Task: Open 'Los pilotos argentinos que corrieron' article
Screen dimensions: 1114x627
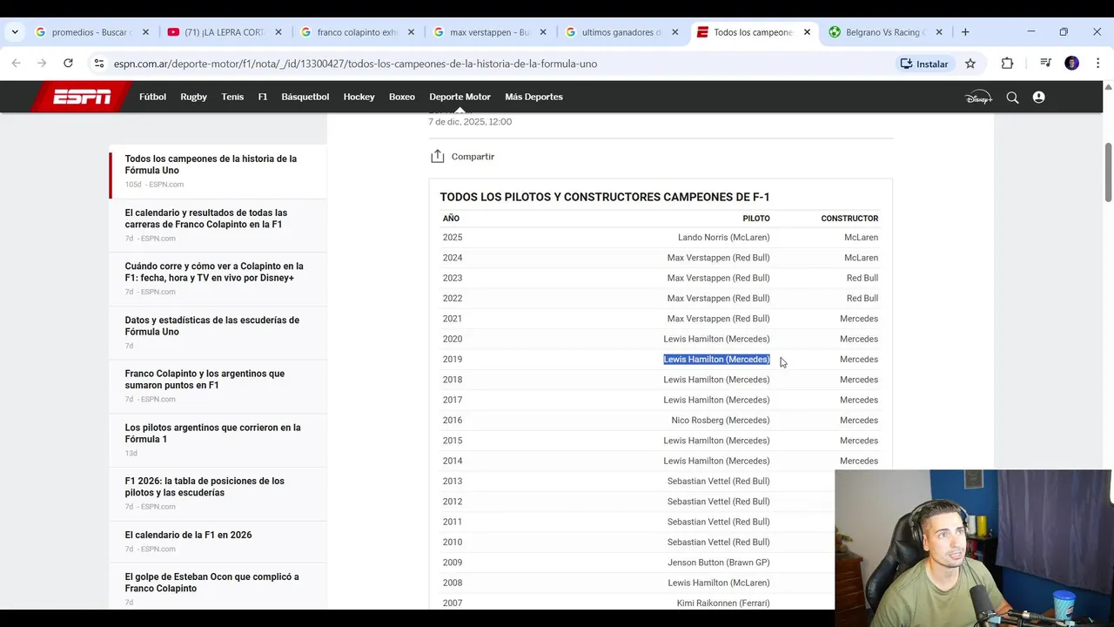Action: (212, 433)
